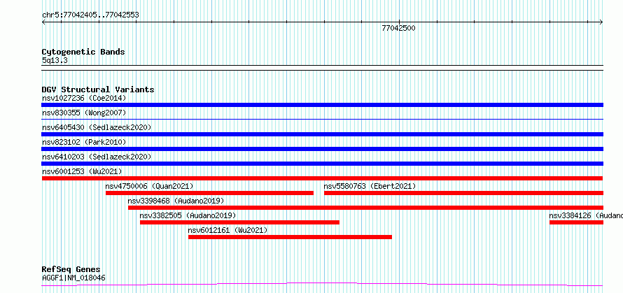
Task: Click the nsv5580763 (Ebert2021) text label
Action: tap(370, 186)
